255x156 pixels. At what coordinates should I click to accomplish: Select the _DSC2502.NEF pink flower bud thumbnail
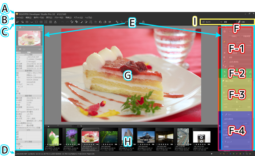[53, 139]
